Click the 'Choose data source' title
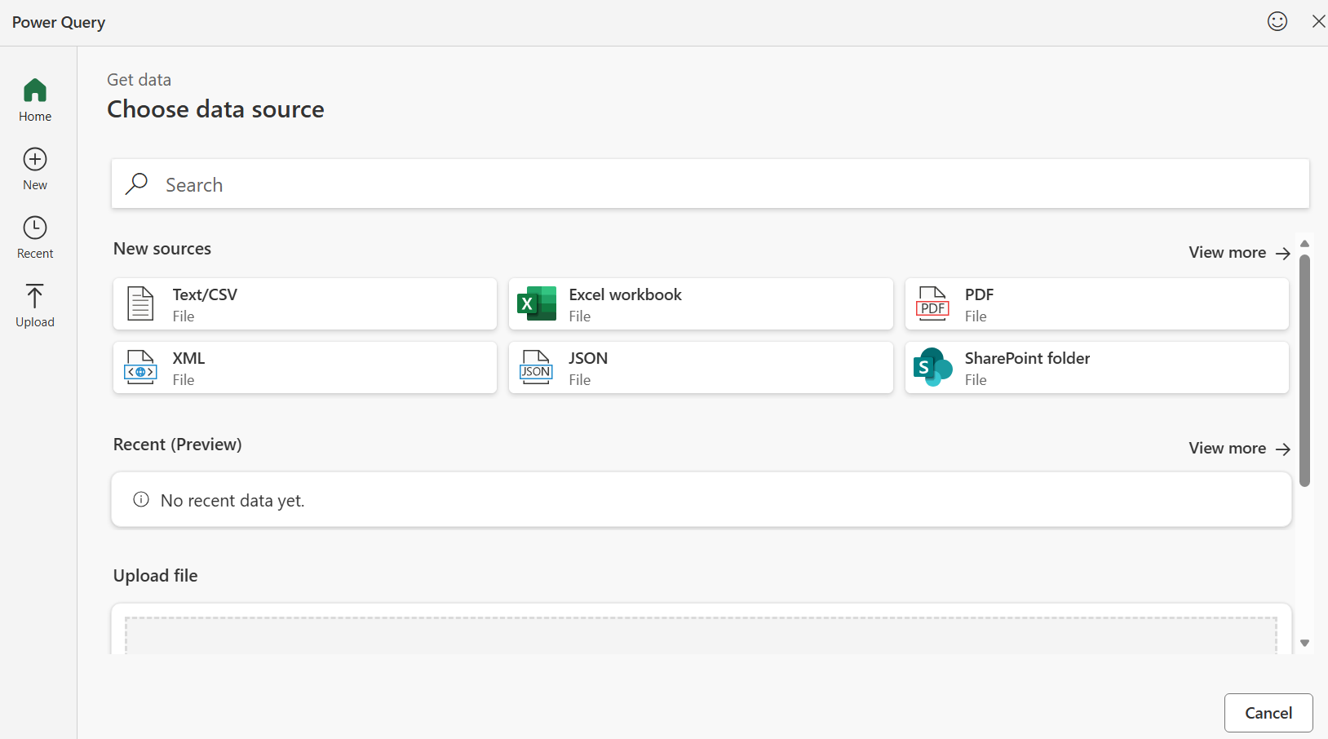The width and height of the screenshot is (1328, 739). (x=216, y=109)
